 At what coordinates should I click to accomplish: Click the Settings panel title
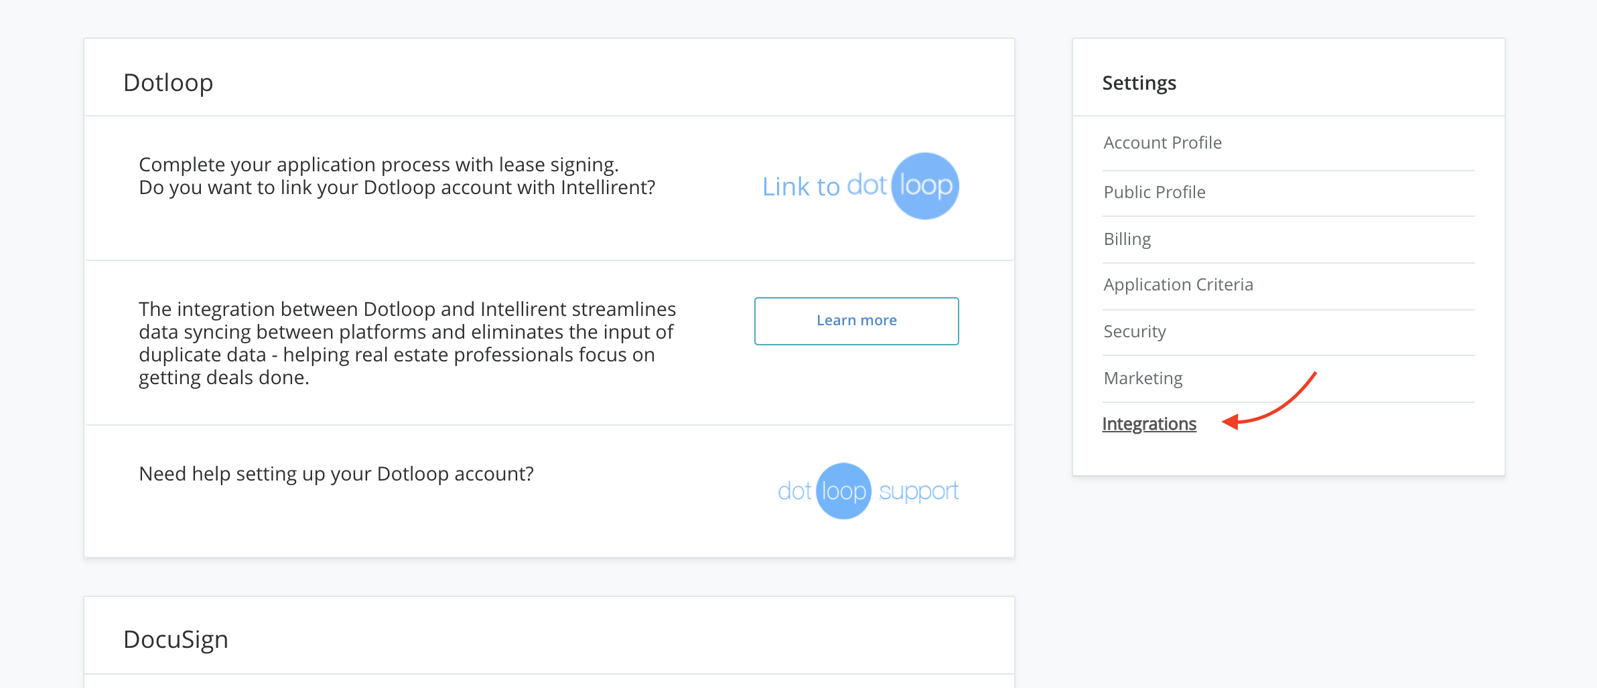click(x=1139, y=83)
